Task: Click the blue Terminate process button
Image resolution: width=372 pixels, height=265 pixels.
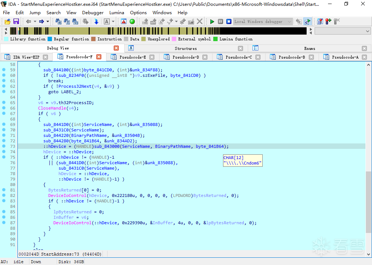Action: (229, 21)
